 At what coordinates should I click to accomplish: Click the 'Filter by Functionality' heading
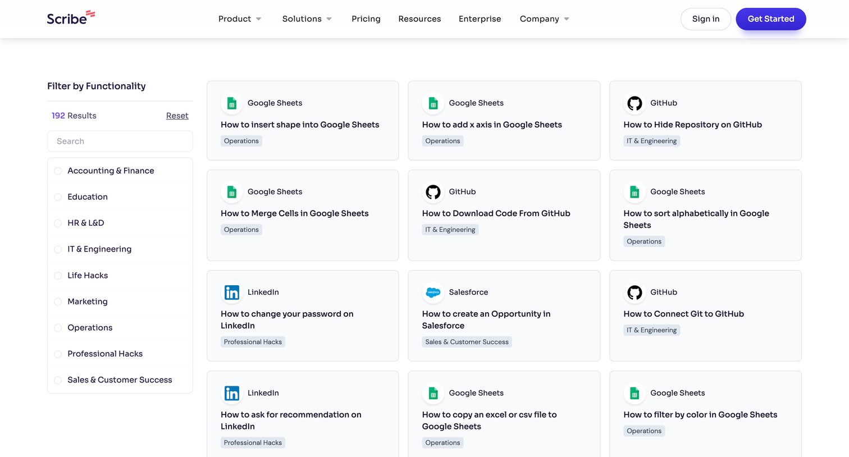pyautogui.click(x=97, y=86)
